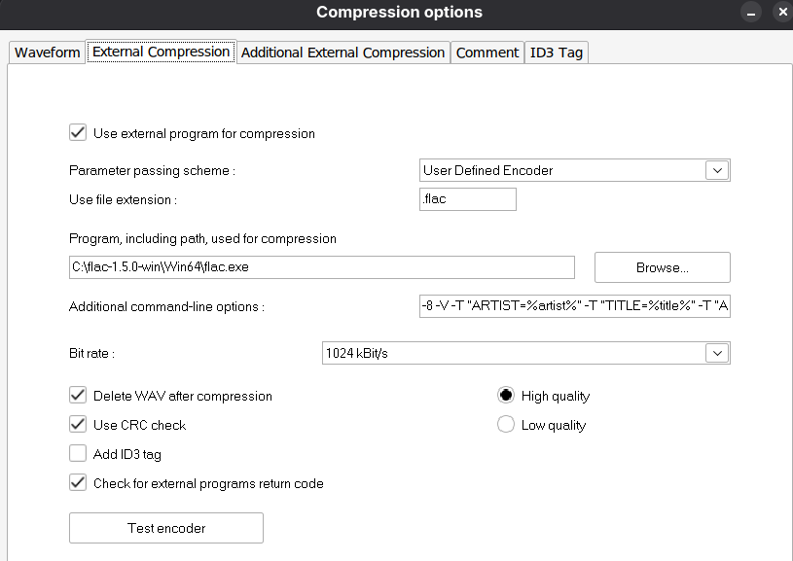Expand the Parameter passing scheme dropdown
Viewport: 793px width, 561px height.
pos(717,170)
